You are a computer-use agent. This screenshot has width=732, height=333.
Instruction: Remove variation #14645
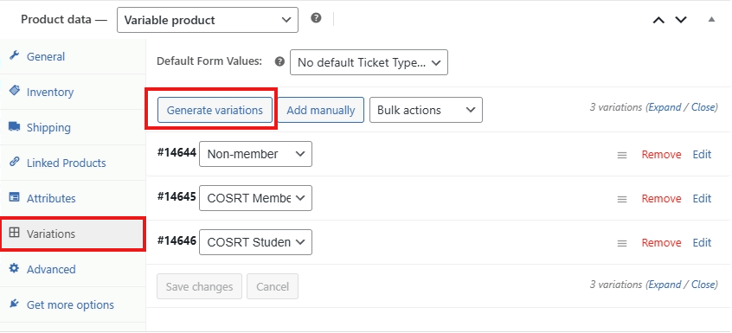click(x=661, y=199)
